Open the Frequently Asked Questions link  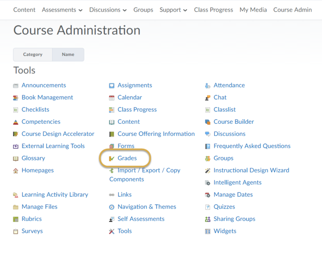(x=252, y=146)
